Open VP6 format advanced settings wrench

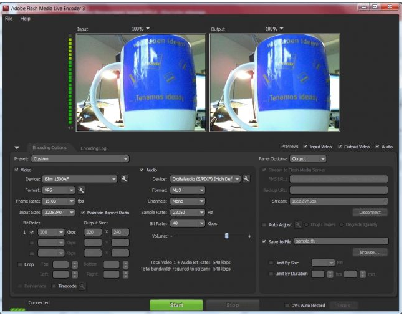81,190
